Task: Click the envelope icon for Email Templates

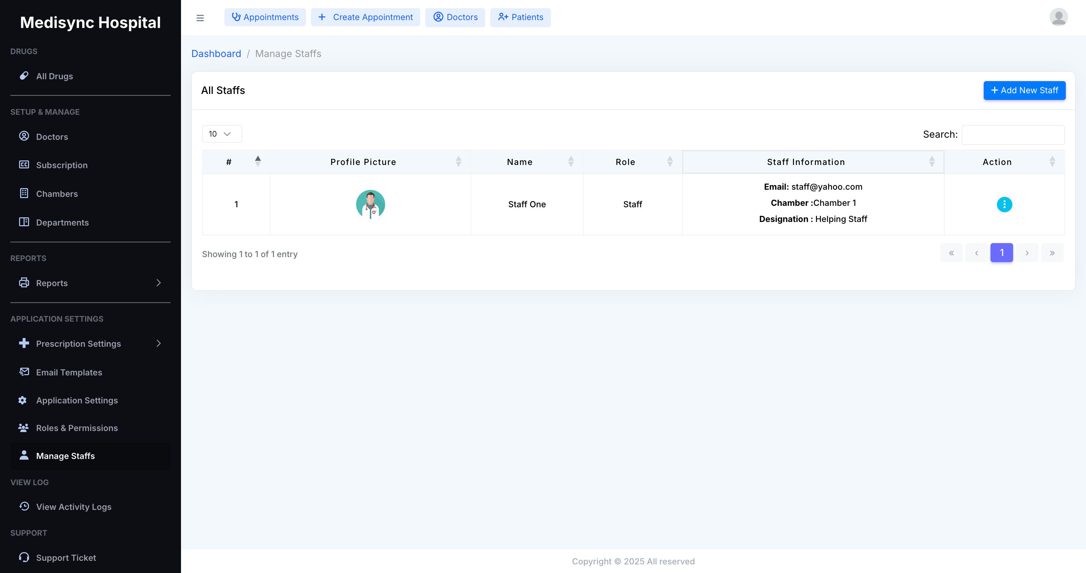Action: coord(24,372)
